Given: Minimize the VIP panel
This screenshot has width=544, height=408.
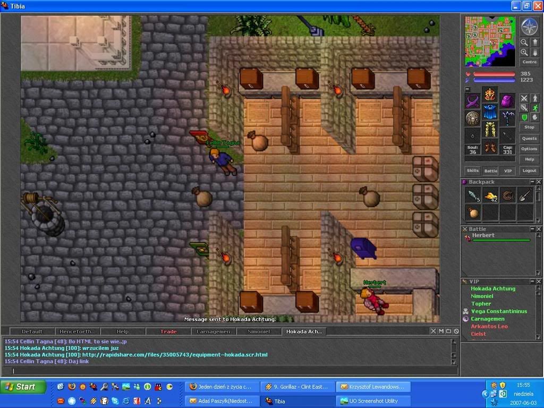Looking at the screenshot, I should tap(532, 281).
